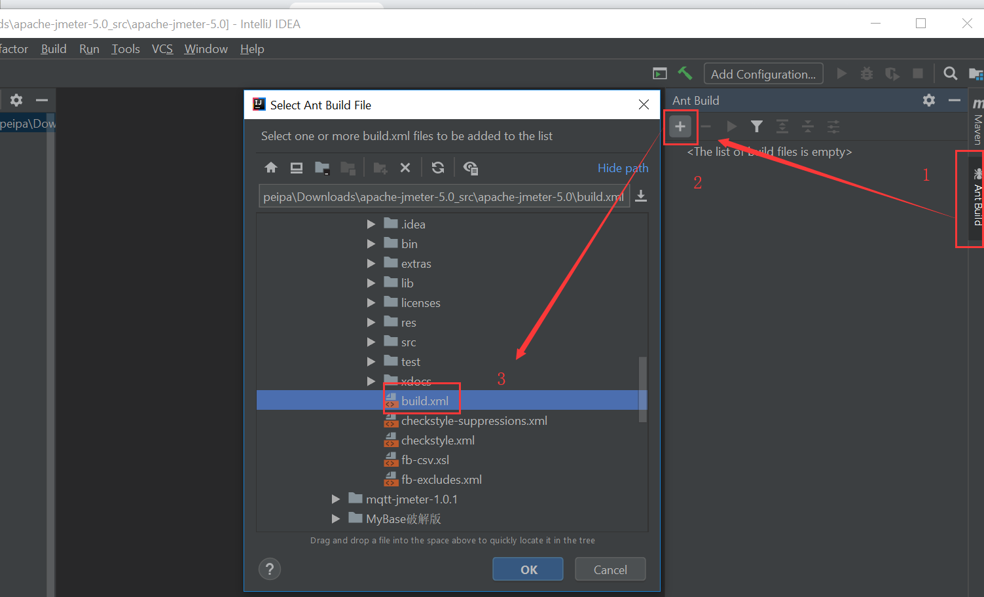Click the green hammer Build Project icon

pyautogui.click(x=685, y=73)
